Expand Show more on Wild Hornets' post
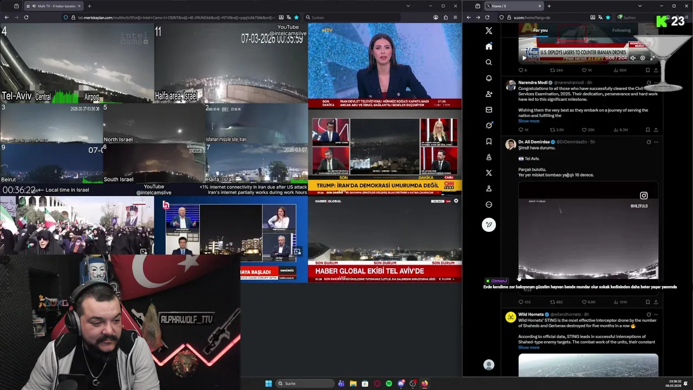The height and width of the screenshot is (390, 693). point(528,347)
